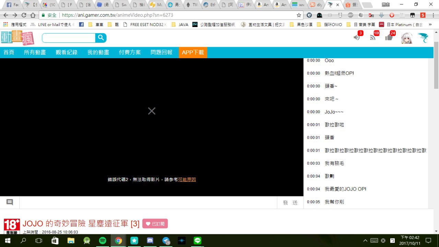Image resolution: width=439 pixels, height=247 pixels.
Task: Open the thumbs-up notifications with badge 24
Action: 389,37
